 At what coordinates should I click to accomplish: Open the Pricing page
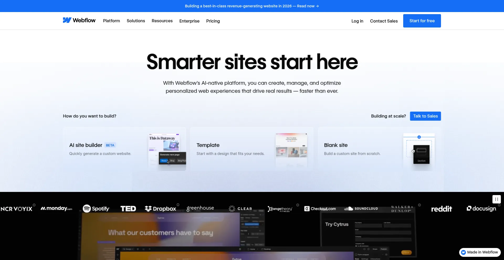(213, 21)
